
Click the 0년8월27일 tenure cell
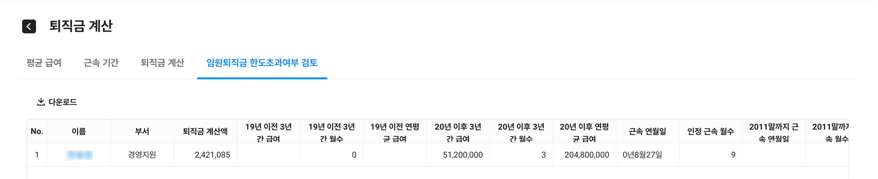pyautogui.click(x=642, y=155)
